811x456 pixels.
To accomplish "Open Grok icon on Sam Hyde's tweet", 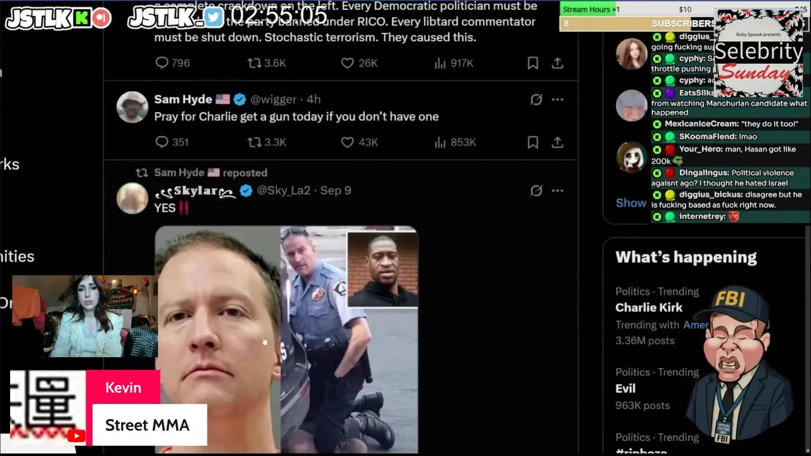I will [x=536, y=99].
